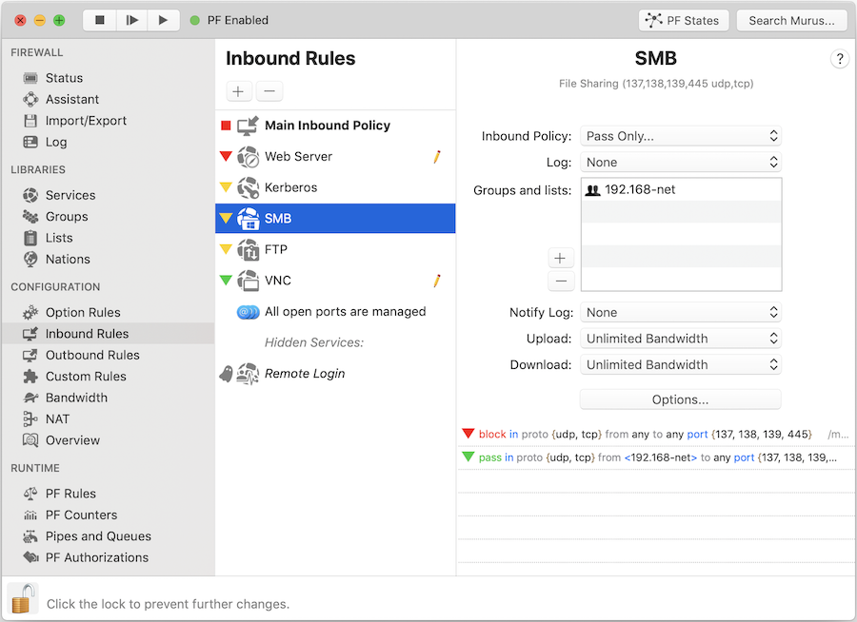
Task: Start PF with the play button
Action: [x=163, y=20]
